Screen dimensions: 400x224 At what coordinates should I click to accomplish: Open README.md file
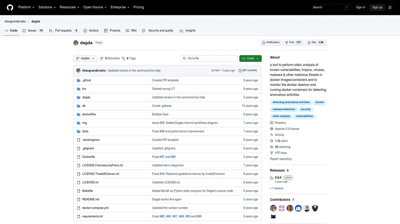click(91, 200)
